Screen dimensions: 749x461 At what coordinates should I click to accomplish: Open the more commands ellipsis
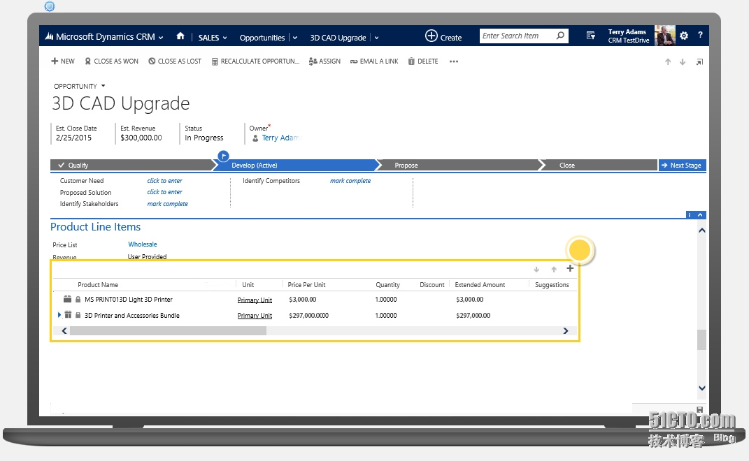(454, 61)
